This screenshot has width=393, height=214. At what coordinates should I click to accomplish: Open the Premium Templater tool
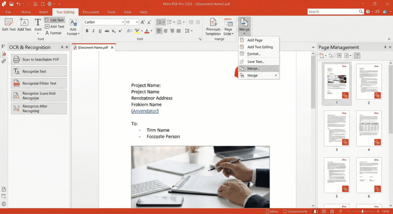coord(213,27)
